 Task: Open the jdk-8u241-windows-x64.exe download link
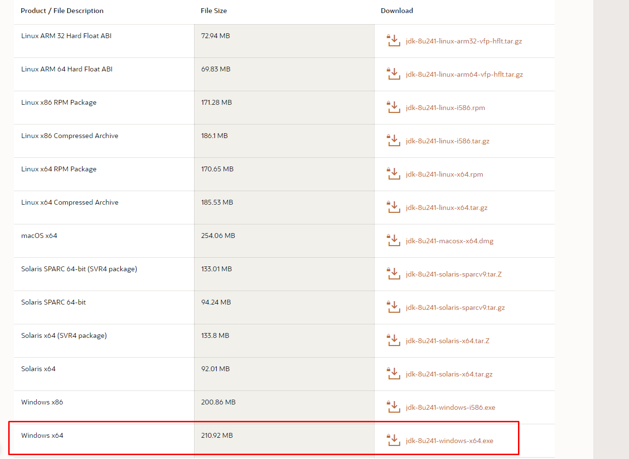(x=448, y=440)
